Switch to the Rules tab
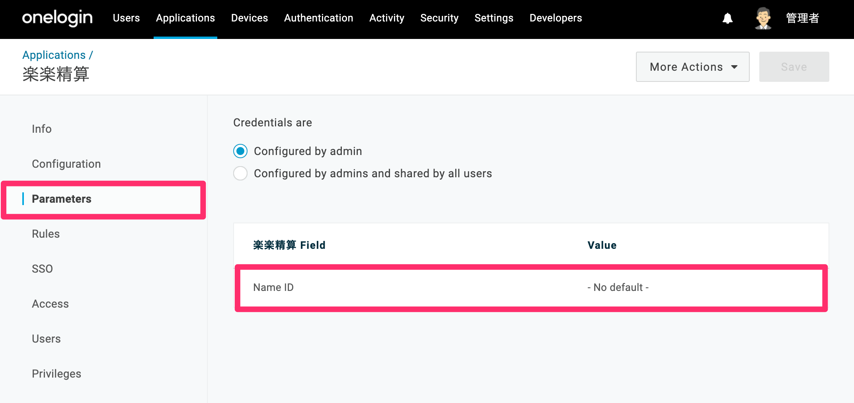This screenshot has width=854, height=403. point(46,234)
